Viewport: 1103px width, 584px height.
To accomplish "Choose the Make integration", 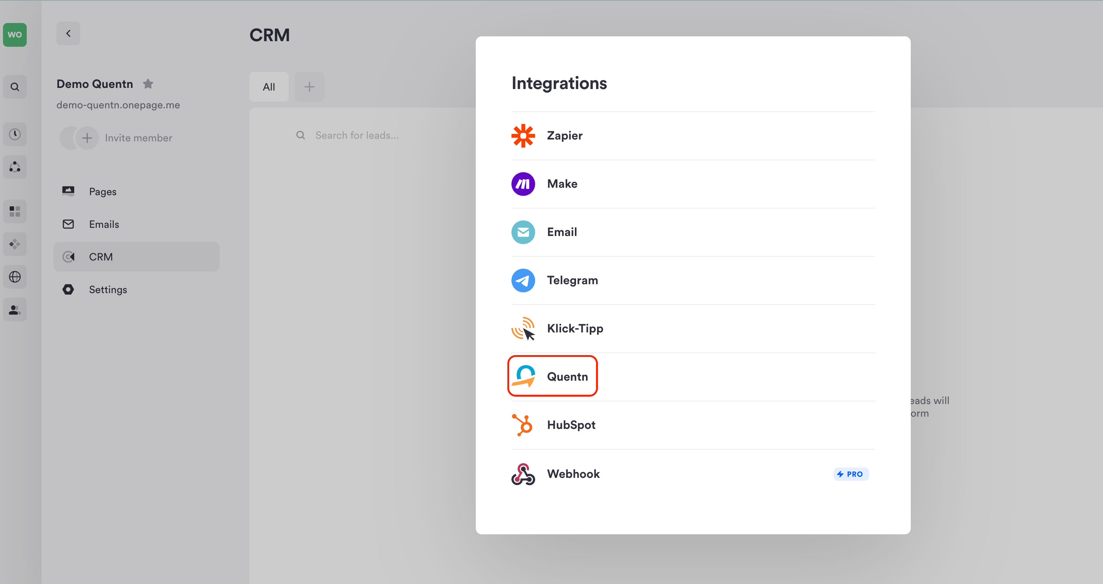I will [x=562, y=184].
